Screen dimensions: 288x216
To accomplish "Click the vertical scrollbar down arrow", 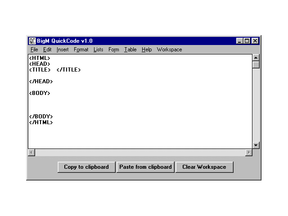I will click(256, 145).
